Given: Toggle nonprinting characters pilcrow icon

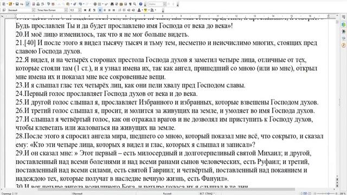Looking at the screenshot, I should 130,4.
